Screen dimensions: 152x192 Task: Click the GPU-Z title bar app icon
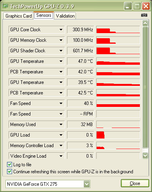click(5, 6)
